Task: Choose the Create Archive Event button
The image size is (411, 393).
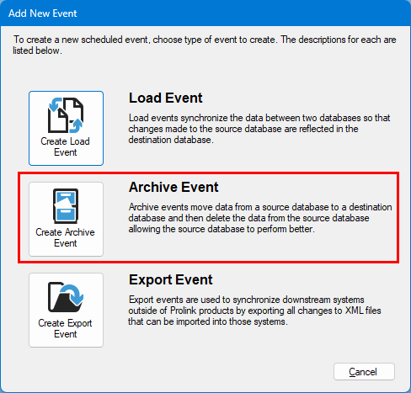Action: tap(66, 219)
